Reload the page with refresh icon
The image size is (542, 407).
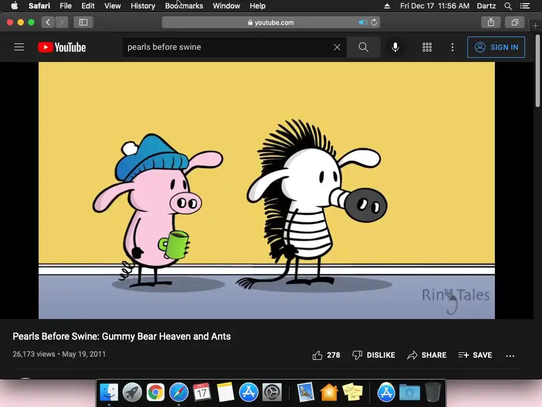[374, 22]
